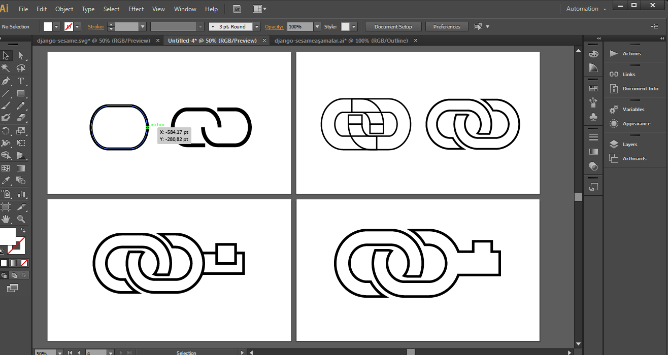This screenshot has width=668, height=355.
Task: Select the Zoom magnifier tool
Action: pos(21,219)
